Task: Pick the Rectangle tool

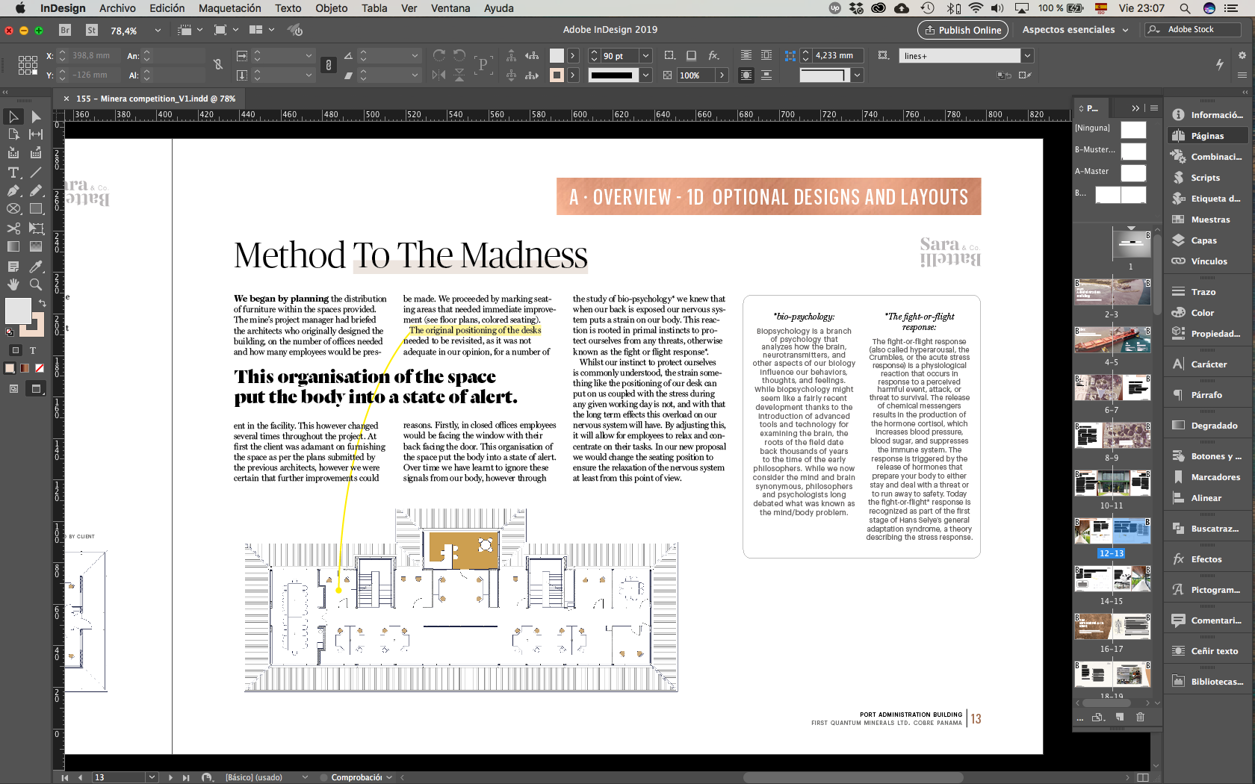Action: [x=36, y=209]
